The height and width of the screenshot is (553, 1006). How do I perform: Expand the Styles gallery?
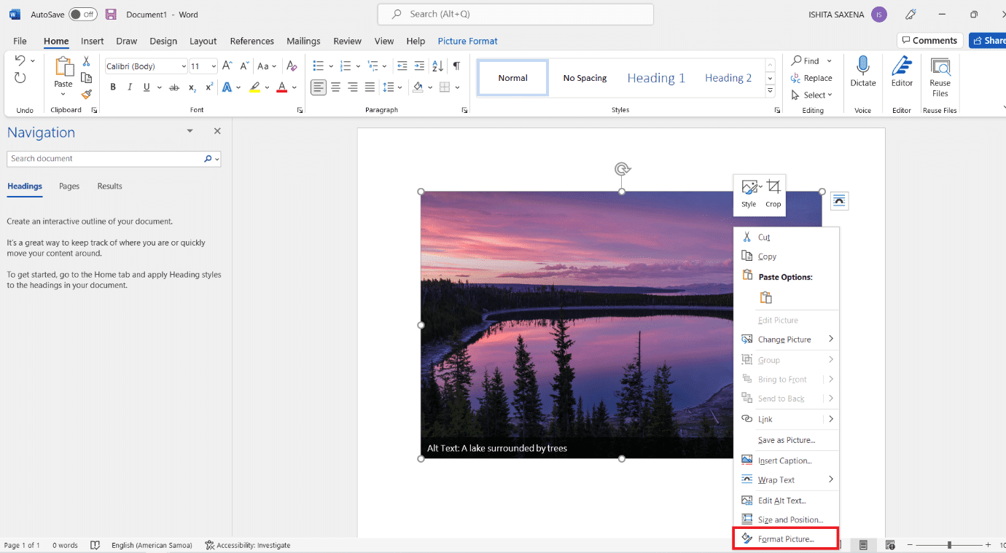click(x=770, y=90)
